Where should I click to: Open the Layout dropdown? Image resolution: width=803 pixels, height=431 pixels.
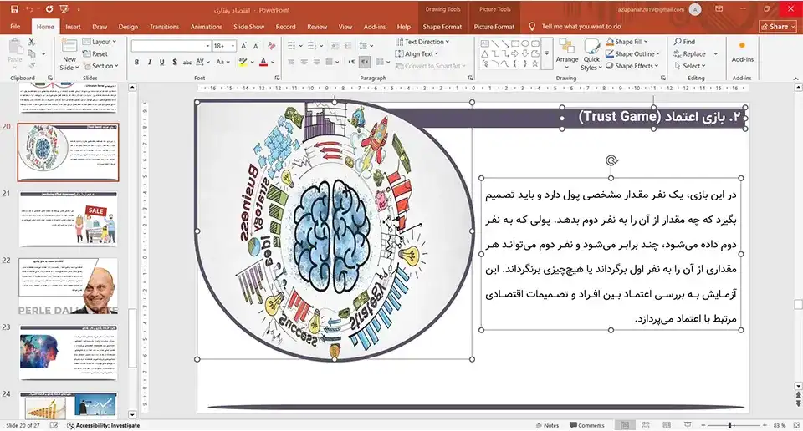[100, 42]
